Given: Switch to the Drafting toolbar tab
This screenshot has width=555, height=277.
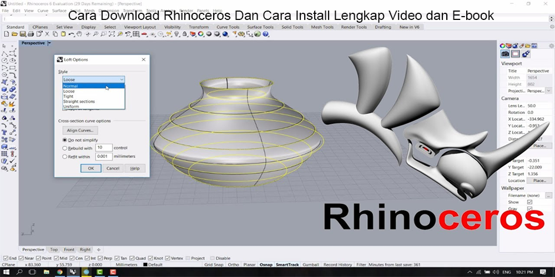Looking at the screenshot, I should [x=383, y=27].
